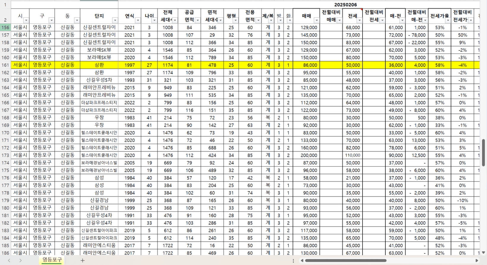
Task: Open filter dropdown for 전세 column
Action: click(359, 20)
